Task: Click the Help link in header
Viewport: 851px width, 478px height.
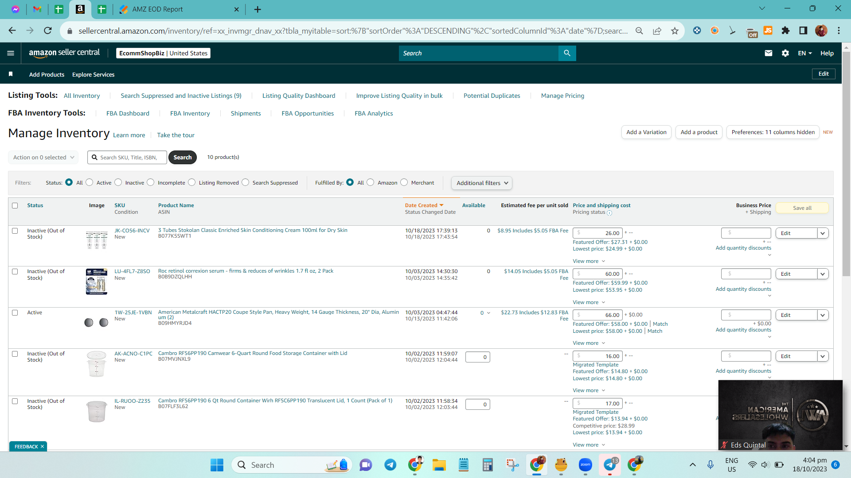Action: 827,53
